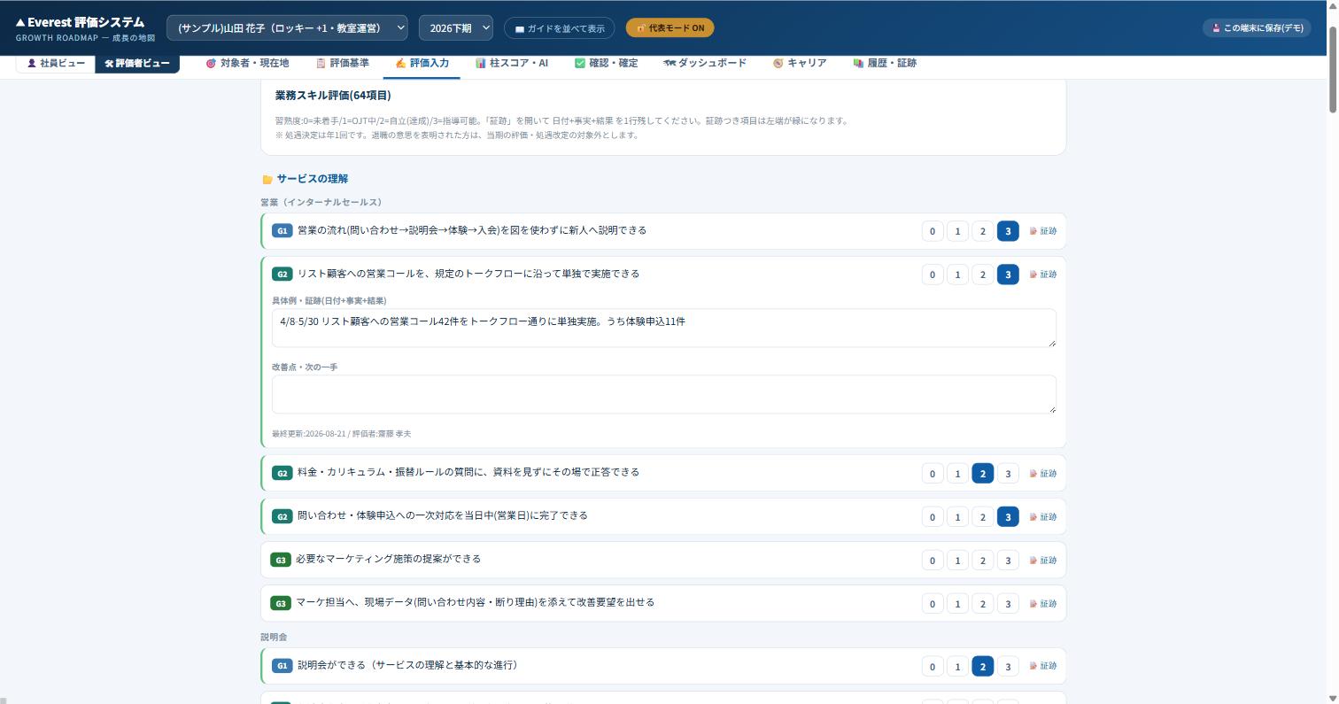The image size is (1339, 704).
Task: Set 説明会ができる rating to 0
Action: 933,666
